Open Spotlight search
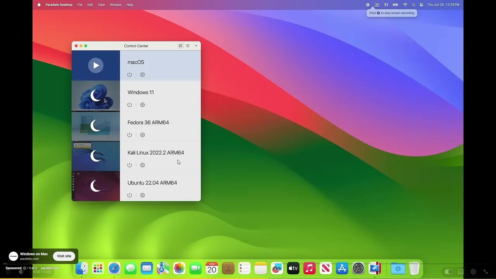This screenshot has height=279, width=496. (413, 5)
